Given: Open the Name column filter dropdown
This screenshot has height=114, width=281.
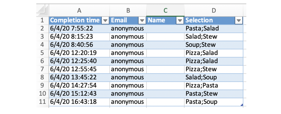Looking at the screenshot, I should (x=180, y=21).
